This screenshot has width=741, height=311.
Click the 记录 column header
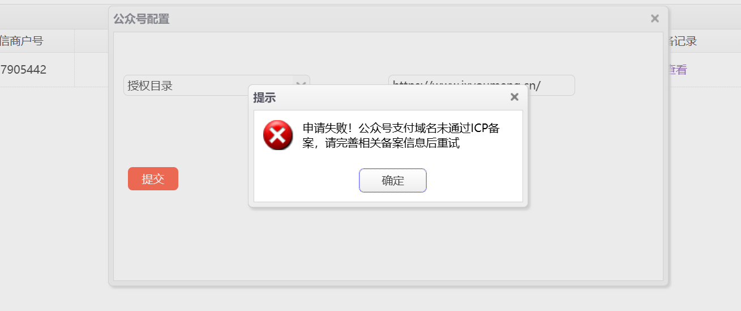(x=682, y=41)
